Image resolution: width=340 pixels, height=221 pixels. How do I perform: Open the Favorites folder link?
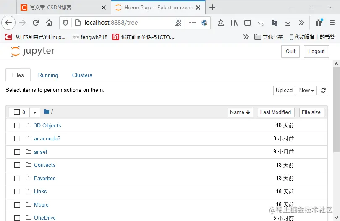[x=44, y=179]
